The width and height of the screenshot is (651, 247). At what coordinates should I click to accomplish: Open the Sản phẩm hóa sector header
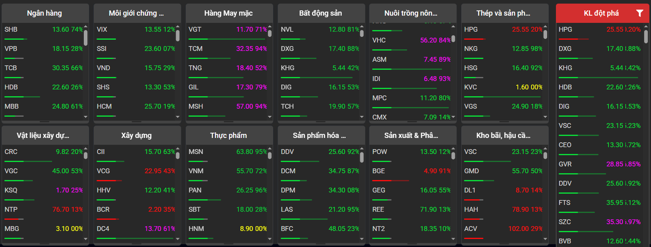pos(321,136)
